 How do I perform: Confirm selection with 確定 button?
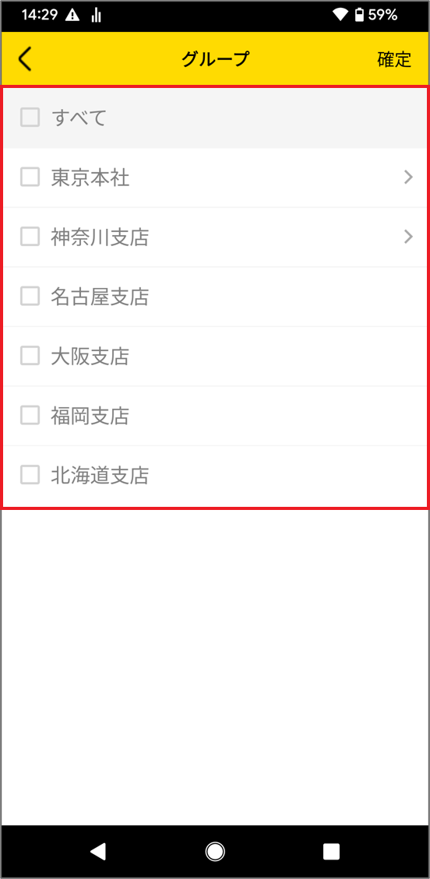coord(395,59)
